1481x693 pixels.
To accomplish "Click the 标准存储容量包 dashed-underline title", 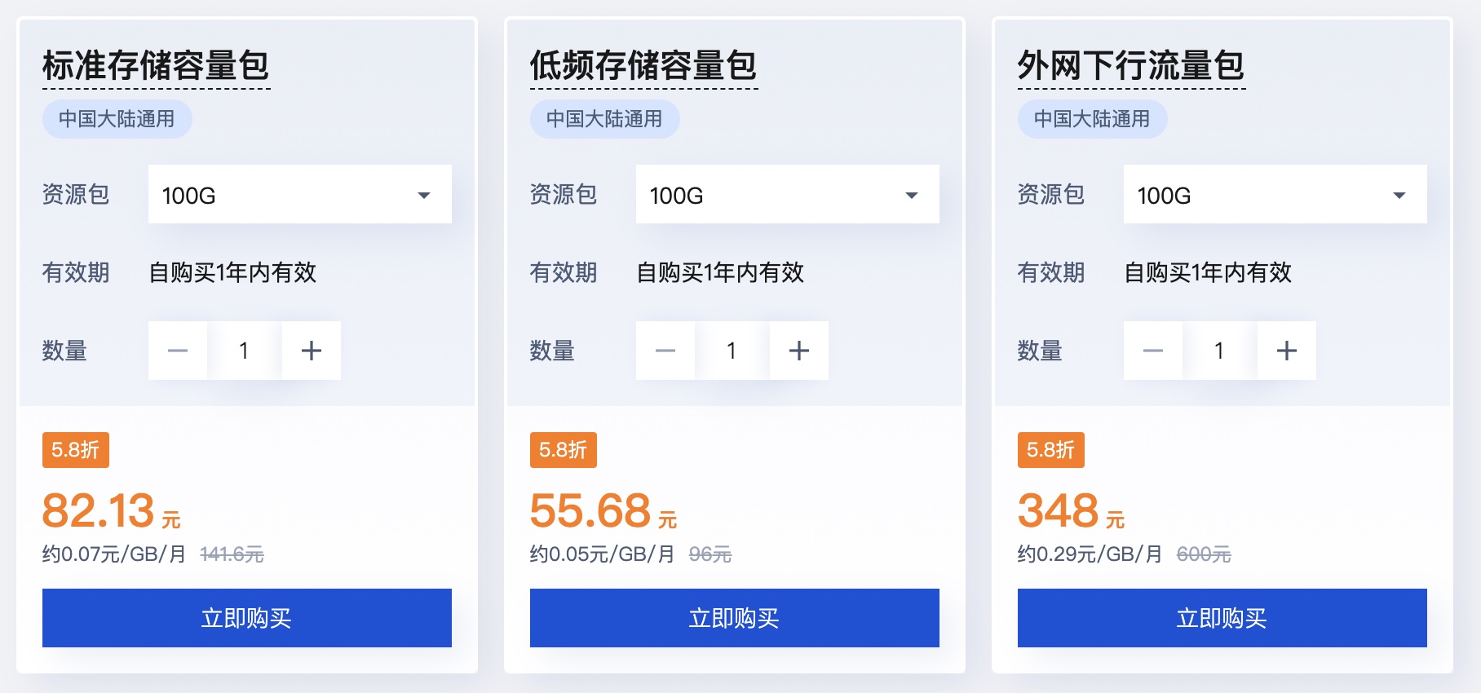I will (156, 68).
